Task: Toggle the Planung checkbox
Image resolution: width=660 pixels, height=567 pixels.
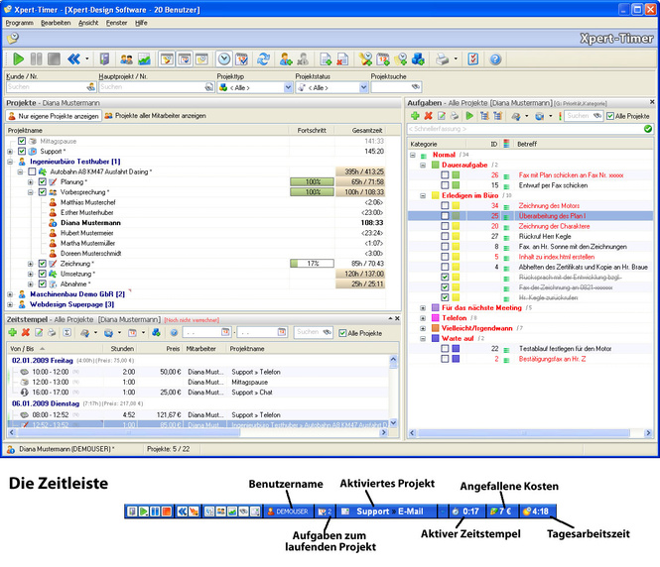Action: 42,181
